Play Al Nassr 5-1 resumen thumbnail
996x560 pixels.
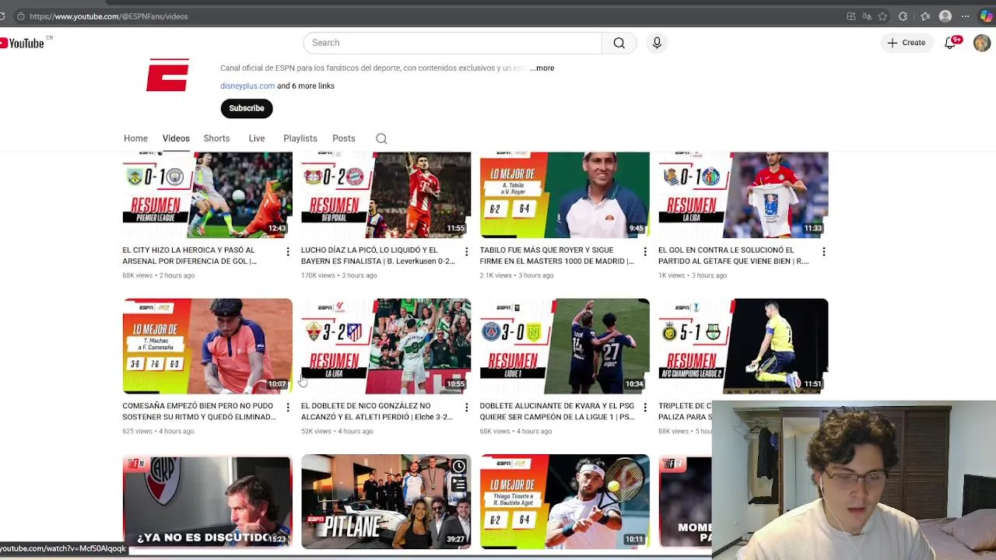[x=743, y=346]
